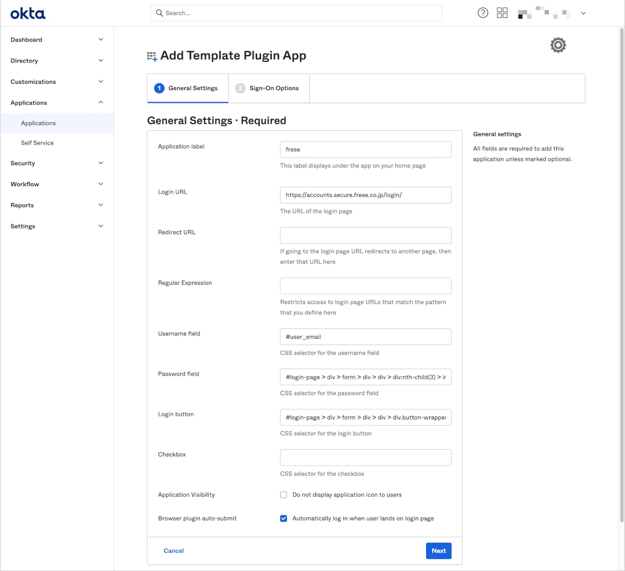The image size is (625, 571).
Task: Open the user account dropdown arrow
Action: tap(583, 14)
